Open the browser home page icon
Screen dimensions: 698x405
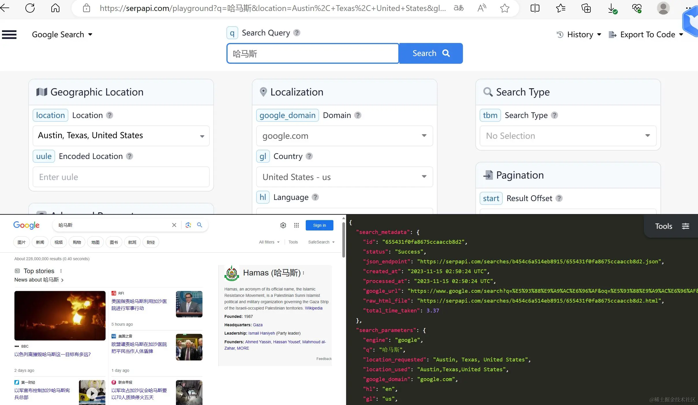(55, 8)
